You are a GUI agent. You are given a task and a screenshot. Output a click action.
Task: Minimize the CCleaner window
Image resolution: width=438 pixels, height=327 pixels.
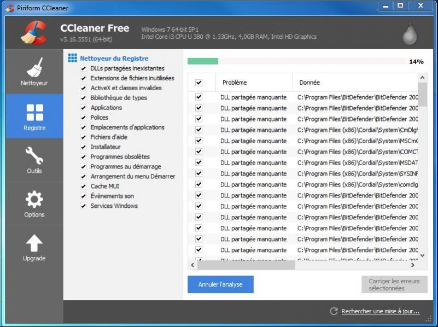386,6
